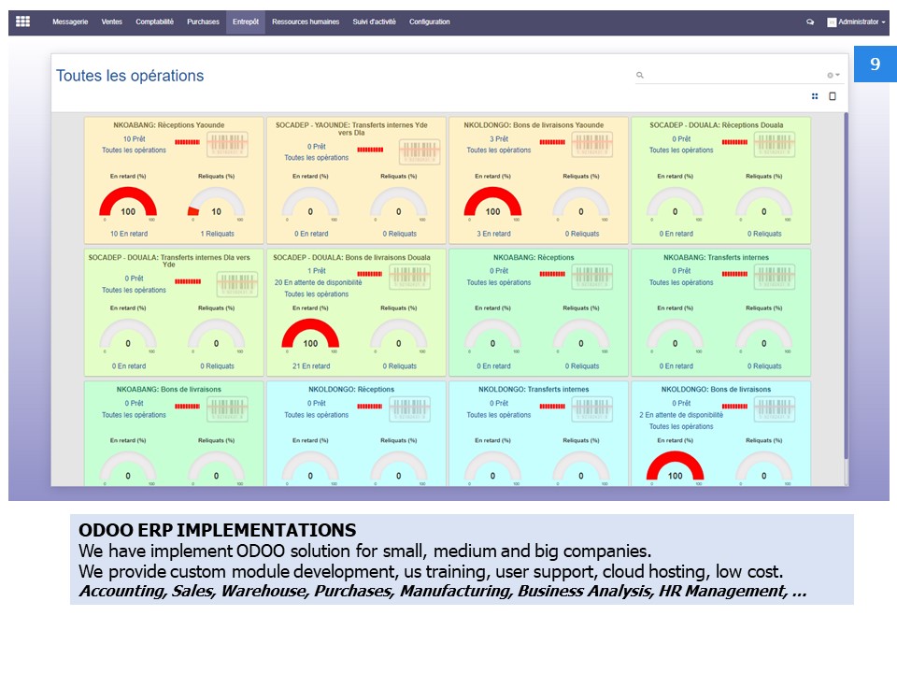897x673 pixels.
Task: Click the search magnifier icon
Action: tap(640, 75)
